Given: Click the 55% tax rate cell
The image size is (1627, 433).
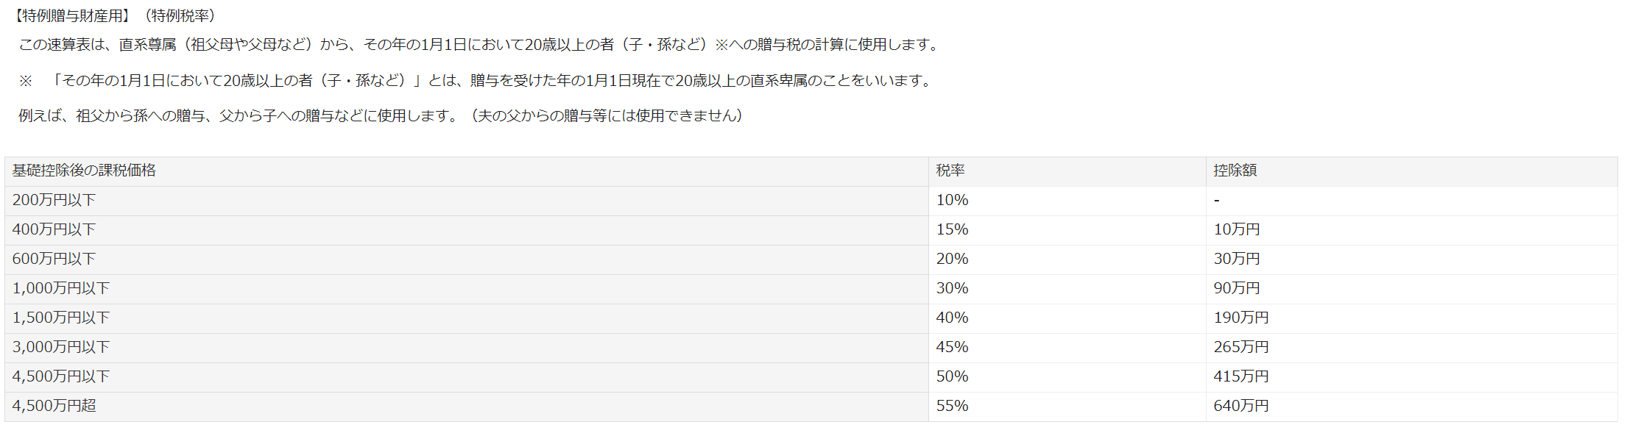Looking at the screenshot, I should click(952, 406).
